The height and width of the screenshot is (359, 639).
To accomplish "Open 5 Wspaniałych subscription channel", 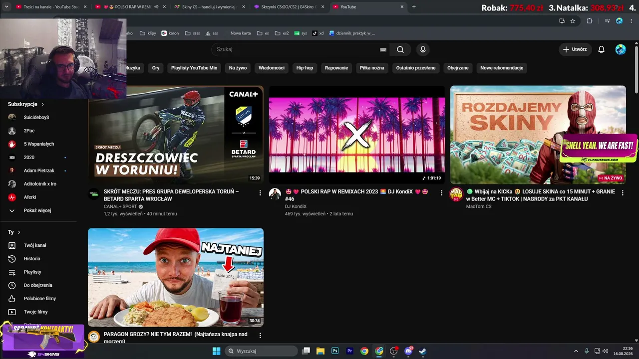I will [x=39, y=144].
